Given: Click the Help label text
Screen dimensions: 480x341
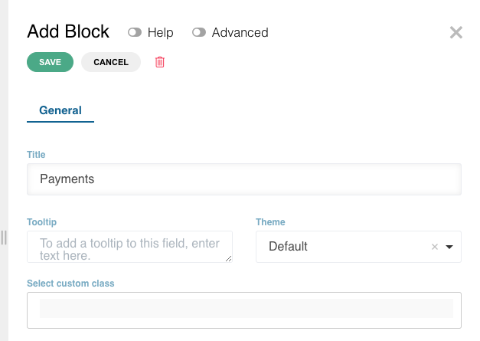Looking at the screenshot, I should tap(161, 32).
